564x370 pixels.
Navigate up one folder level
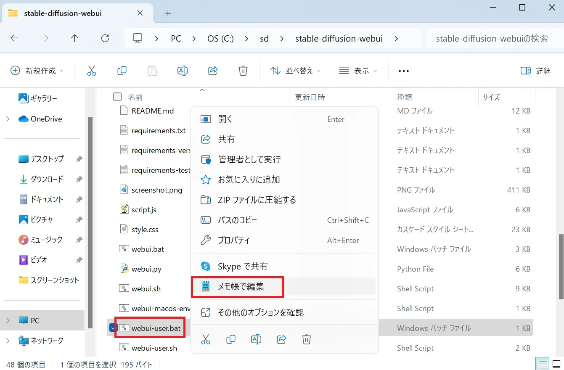click(74, 38)
